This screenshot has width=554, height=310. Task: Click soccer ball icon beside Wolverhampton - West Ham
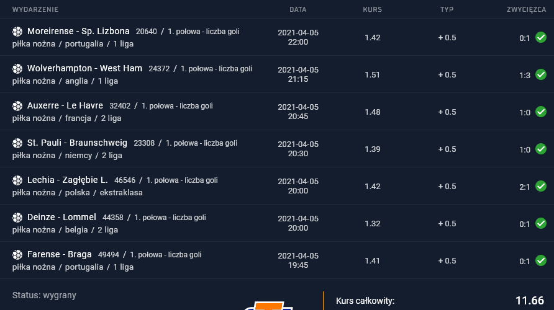pyautogui.click(x=17, y=69)
